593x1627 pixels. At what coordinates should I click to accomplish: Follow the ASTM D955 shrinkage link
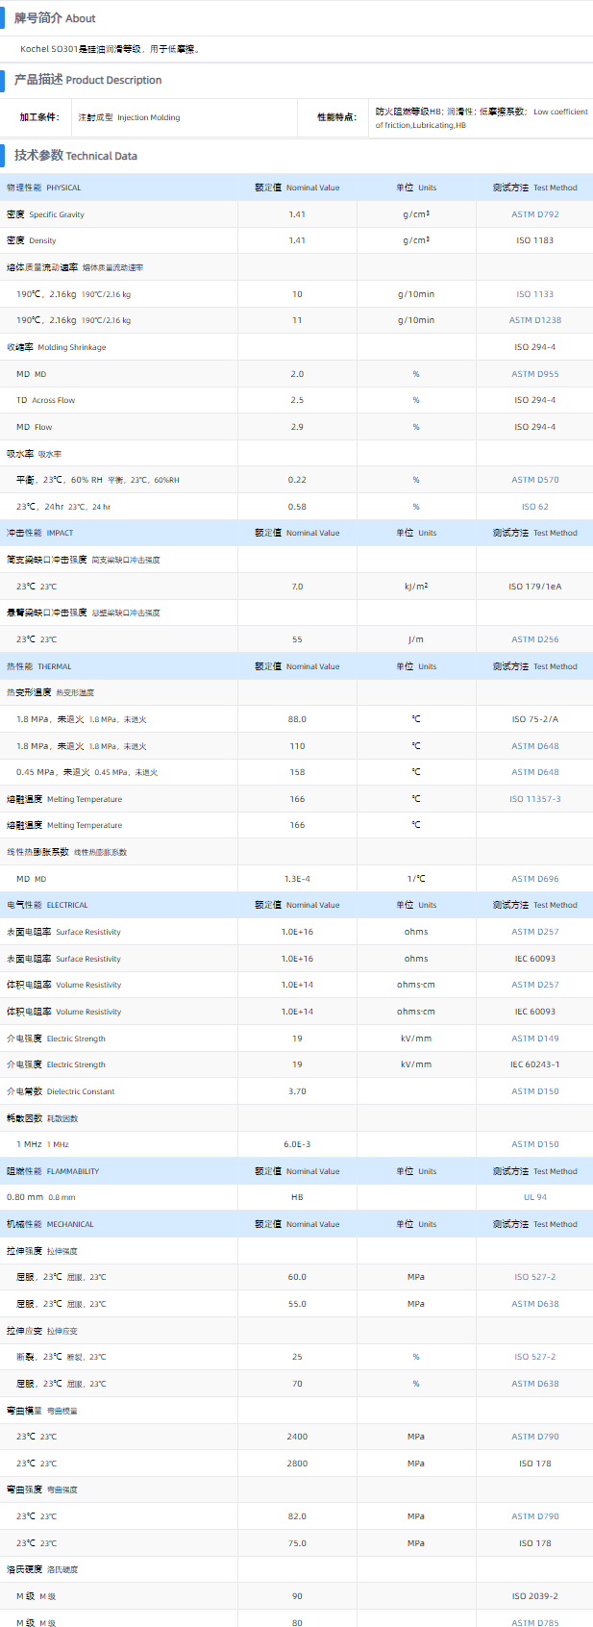coord(534,374)
